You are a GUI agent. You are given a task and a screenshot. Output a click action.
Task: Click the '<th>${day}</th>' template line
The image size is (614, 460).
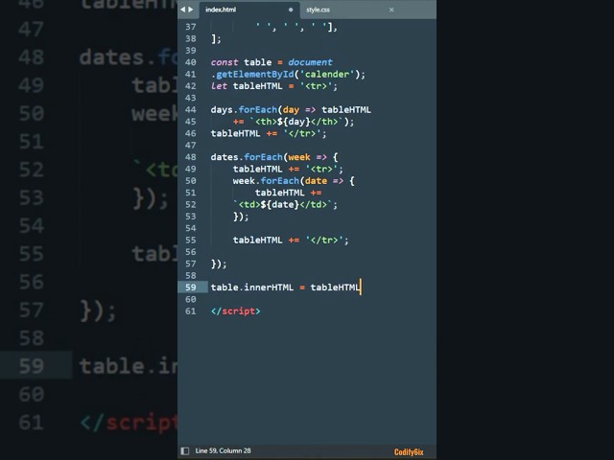click(x=294, y=122)
